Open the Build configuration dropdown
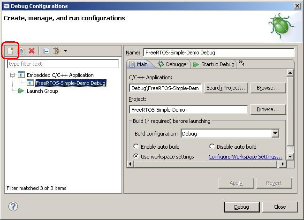 [275, 133]
